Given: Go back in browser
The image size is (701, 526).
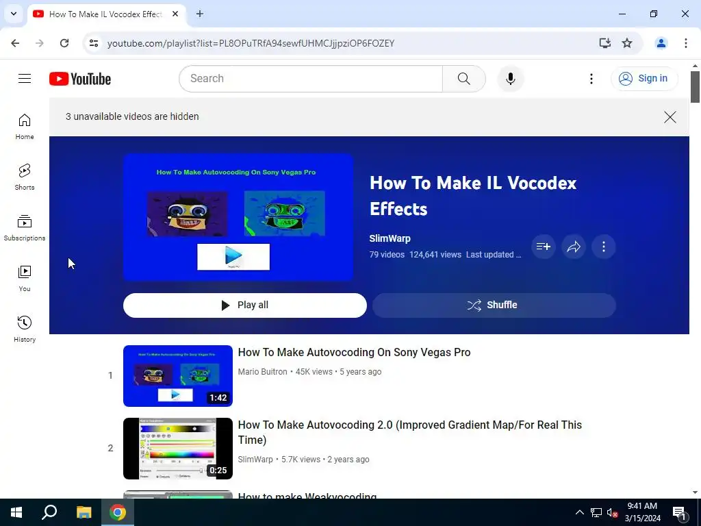Looking at the screenshot, I should tap(15, 43).
